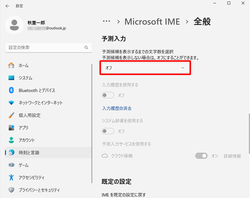This screenshot has width=250, height=198.
Task: Click IME を既定の設定に戻す text
Action: click(123, 194)
